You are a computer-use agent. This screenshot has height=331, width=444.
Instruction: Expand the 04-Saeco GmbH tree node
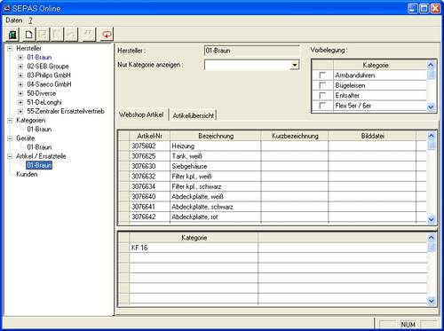[x=20, y=84]
